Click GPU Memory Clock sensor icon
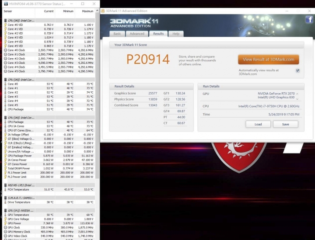This screenshot has width=315, height=240. click(x=5, y=232)
